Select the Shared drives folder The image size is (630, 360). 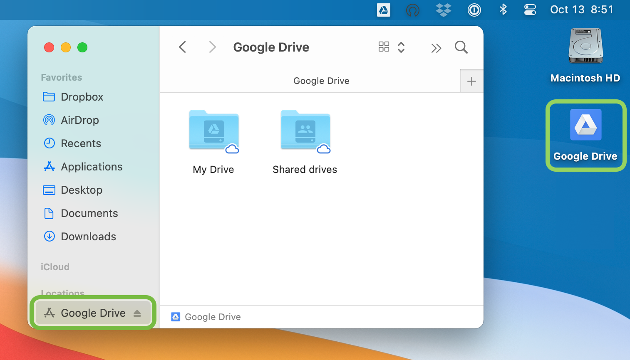(x=305, y=131)
